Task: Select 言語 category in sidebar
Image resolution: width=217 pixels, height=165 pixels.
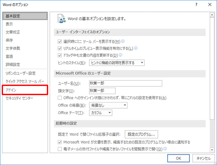Action: (25, 56)
